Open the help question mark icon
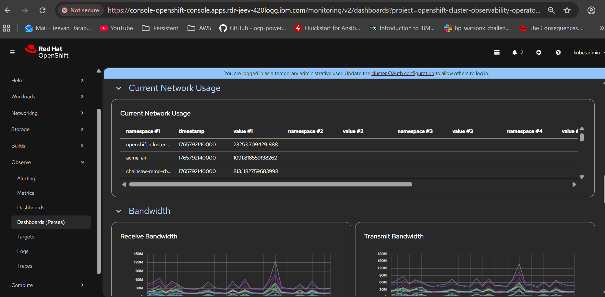The width and height of the screenshot is (605, 297). pyautogui.click(x=558, y=52)
